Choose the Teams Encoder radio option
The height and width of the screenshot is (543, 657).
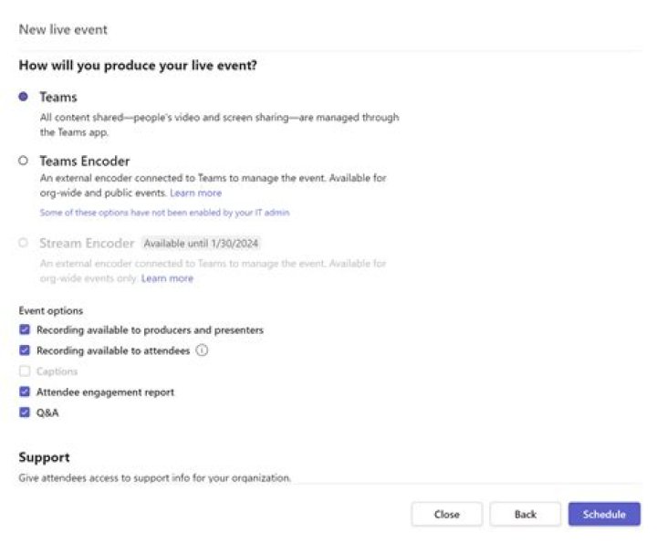(x=24, y=162)
